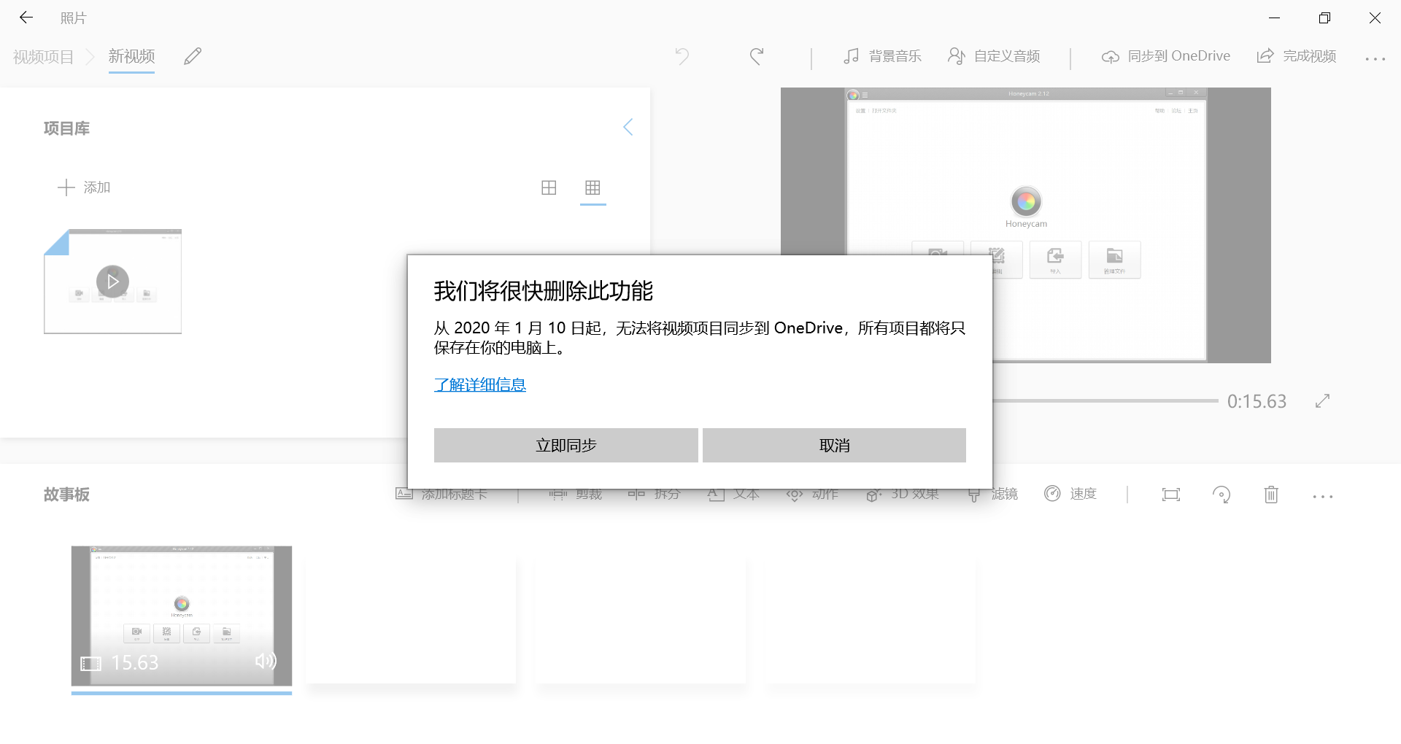Screen dimensions: 1401x744
Task: Click remove black bars resize icon
Action: 1170,495
